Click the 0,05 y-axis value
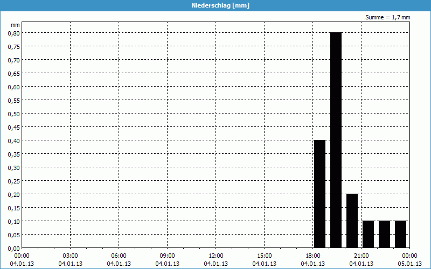431x269 pixels. click(x=14, y=235)
